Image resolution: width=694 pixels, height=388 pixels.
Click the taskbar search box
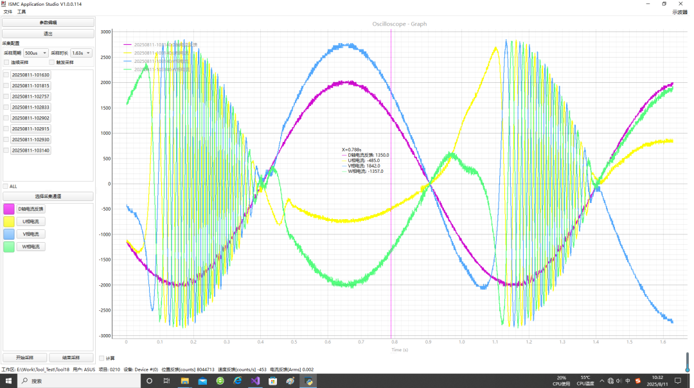coord(79,381)
